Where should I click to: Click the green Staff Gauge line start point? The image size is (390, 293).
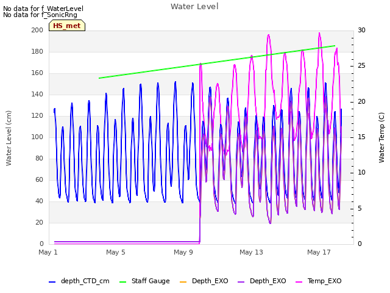tap(99, 78)
